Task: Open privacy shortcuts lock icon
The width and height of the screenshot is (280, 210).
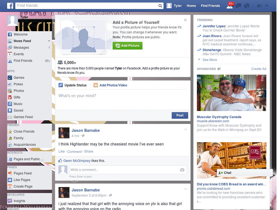Action: pyautogui.click(x=259, y=6)
